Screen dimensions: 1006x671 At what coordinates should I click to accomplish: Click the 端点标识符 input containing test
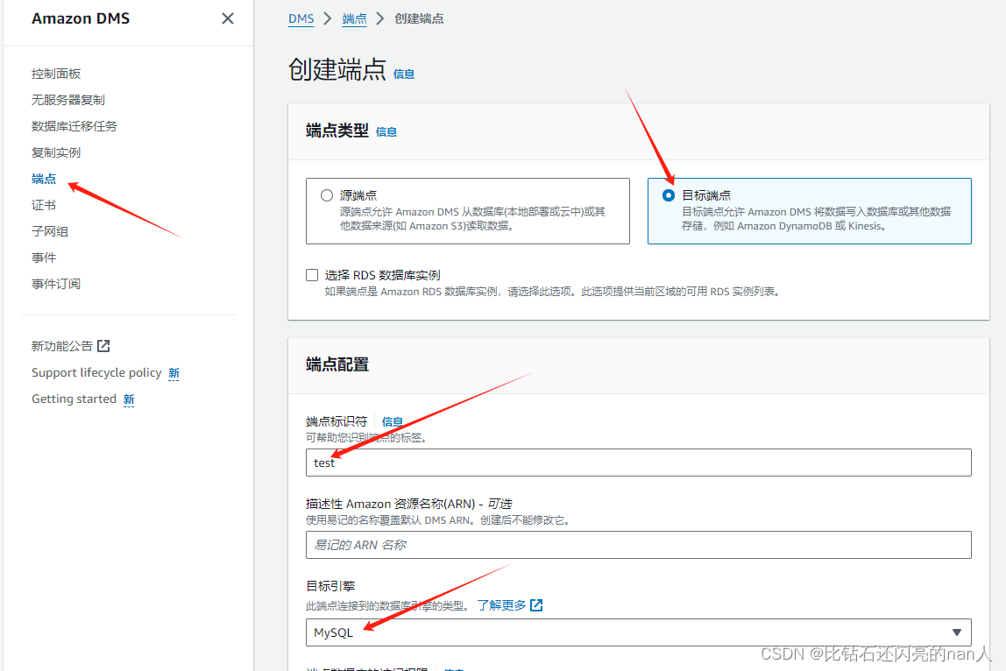638,463
